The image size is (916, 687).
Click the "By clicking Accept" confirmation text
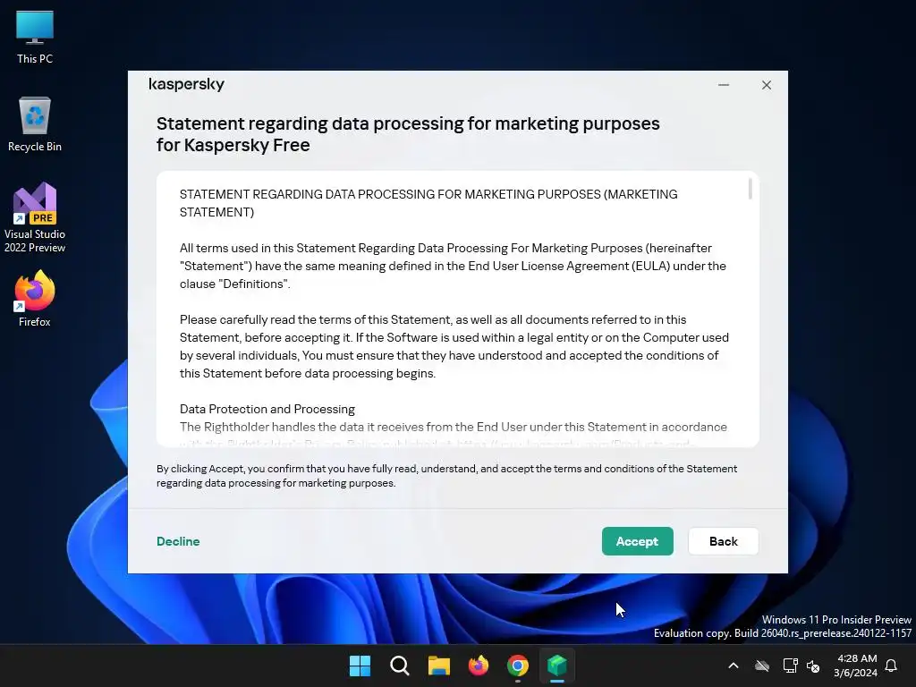point(447,476)
